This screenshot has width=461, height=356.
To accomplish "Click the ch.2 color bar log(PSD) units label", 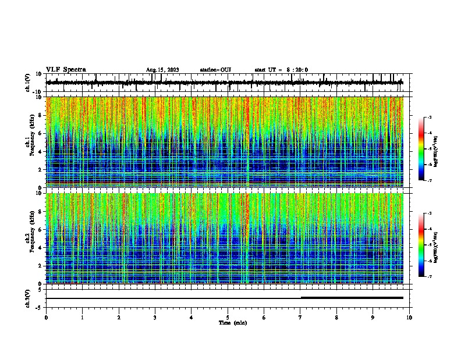I will click(435, 247).
